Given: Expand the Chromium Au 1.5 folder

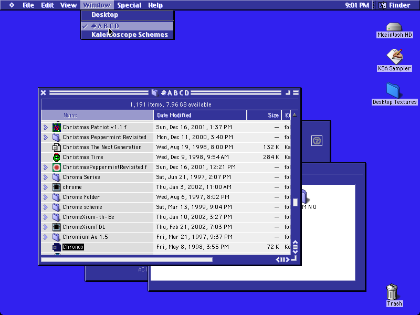Looking at the screenshot, I should pos(46,237).
